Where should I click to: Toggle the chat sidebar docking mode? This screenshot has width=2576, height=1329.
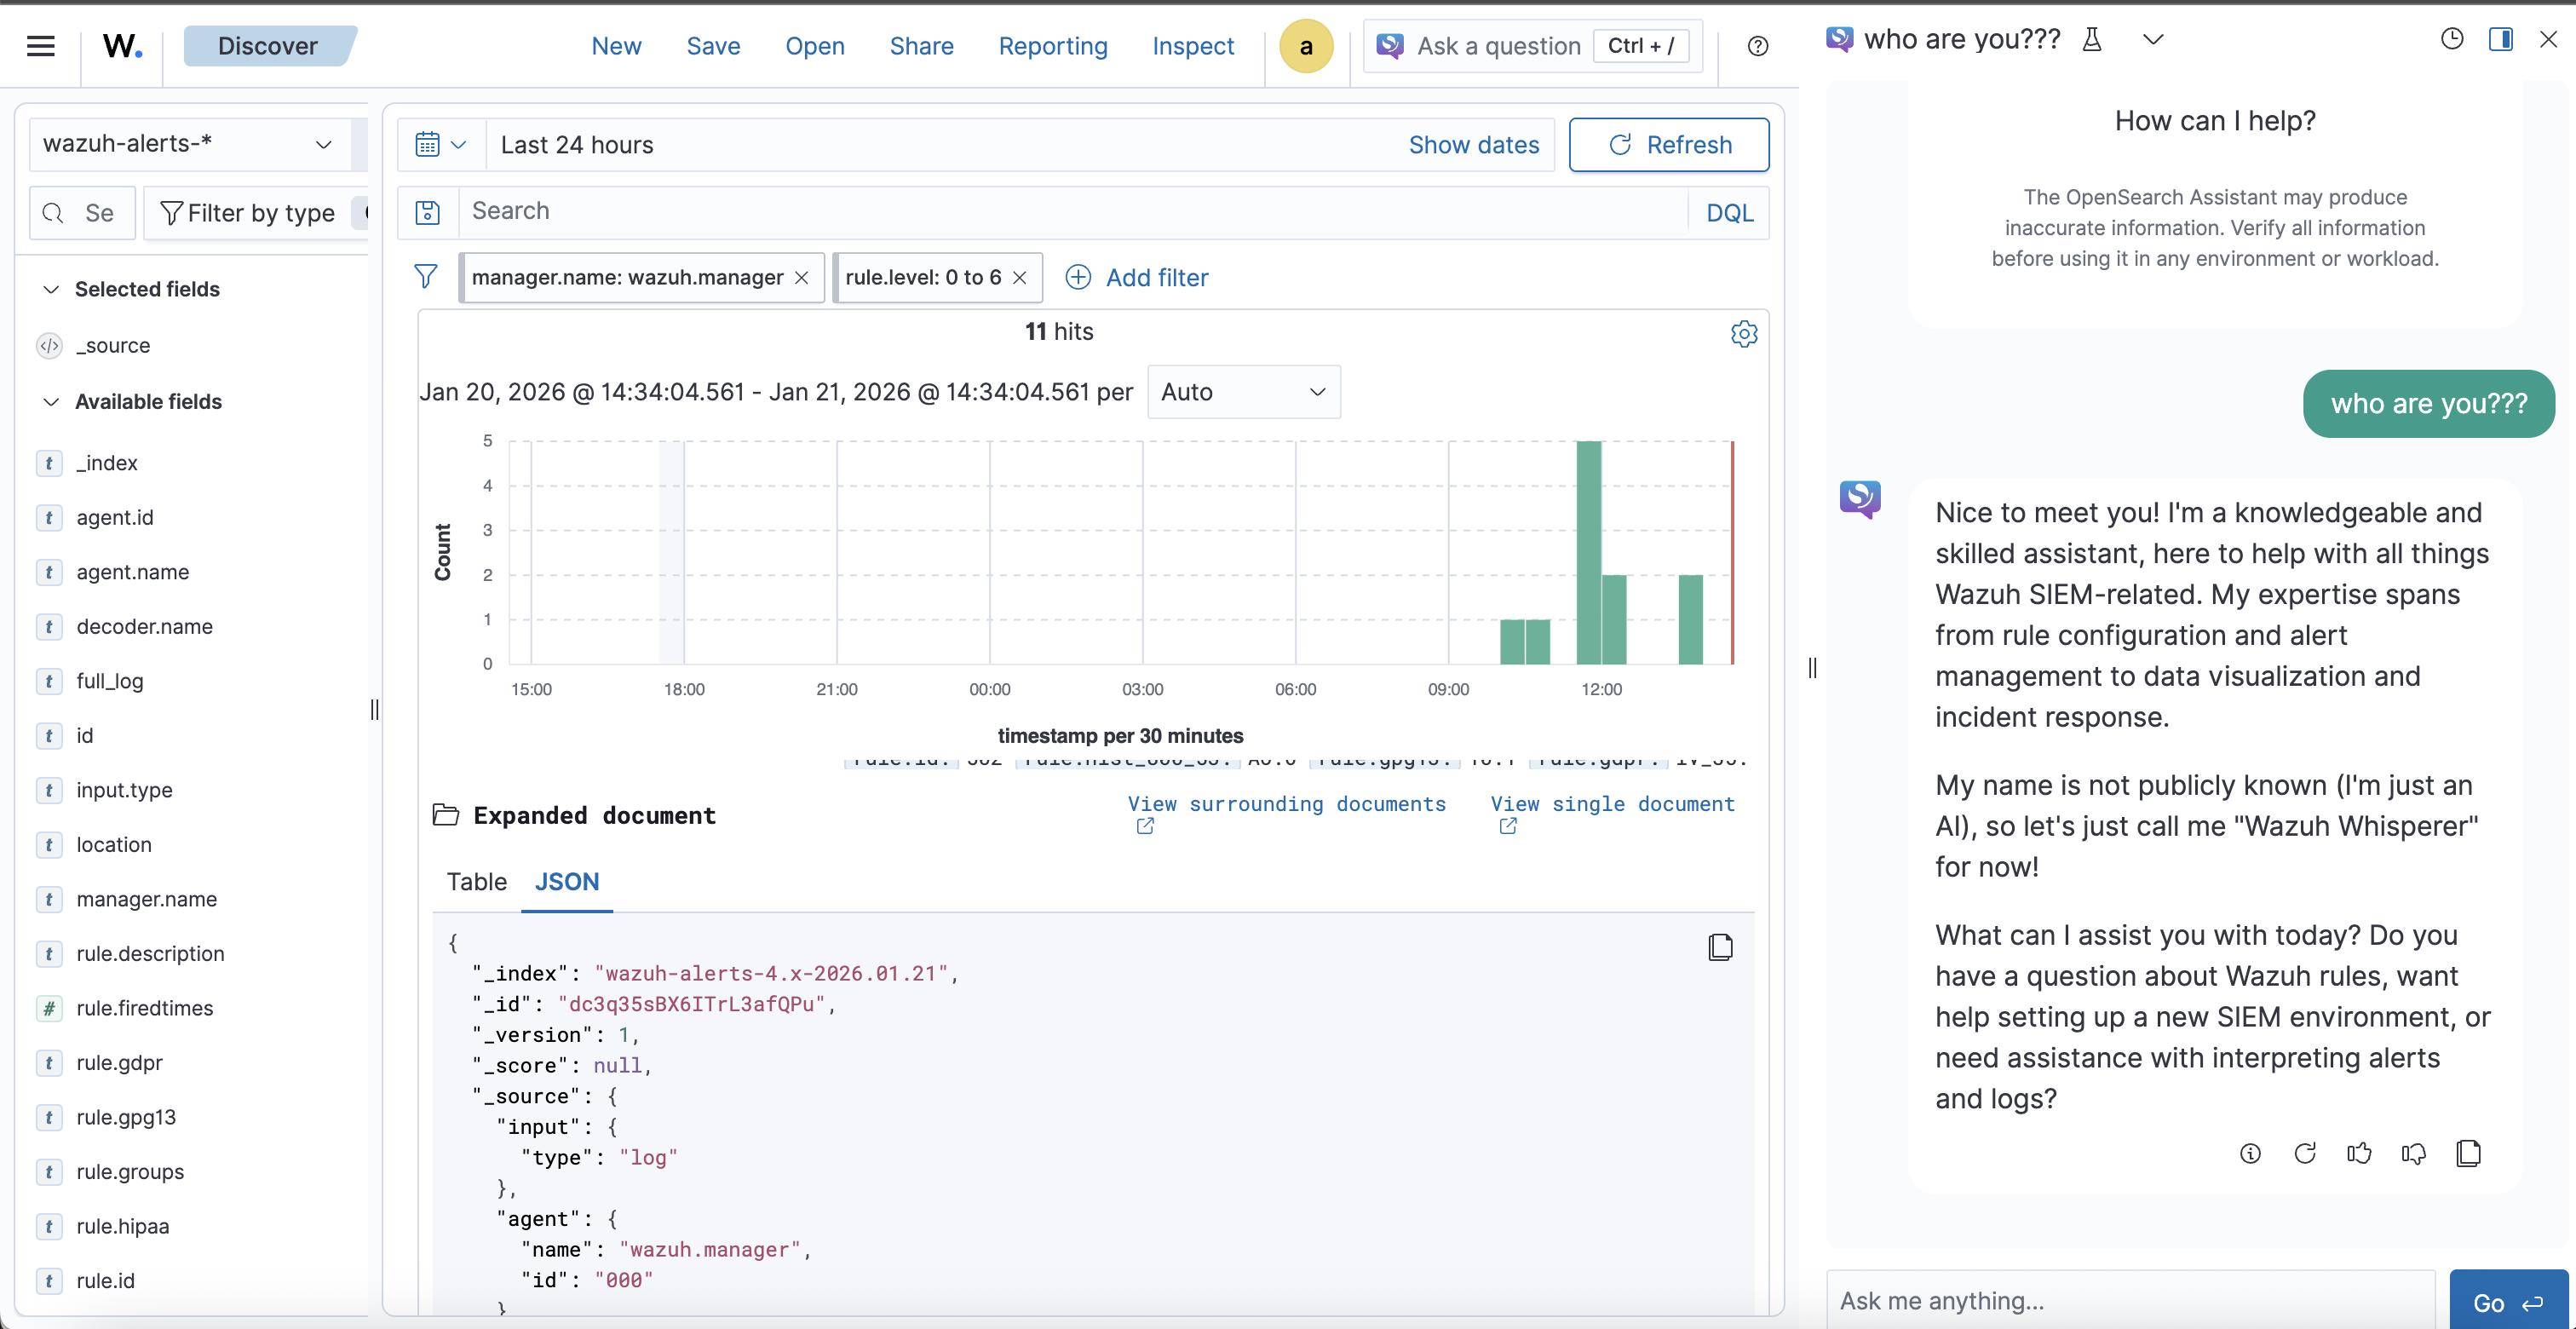pos(2500,39)
